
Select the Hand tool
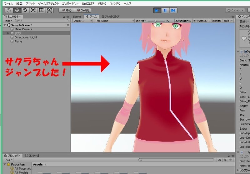[9, 10]
